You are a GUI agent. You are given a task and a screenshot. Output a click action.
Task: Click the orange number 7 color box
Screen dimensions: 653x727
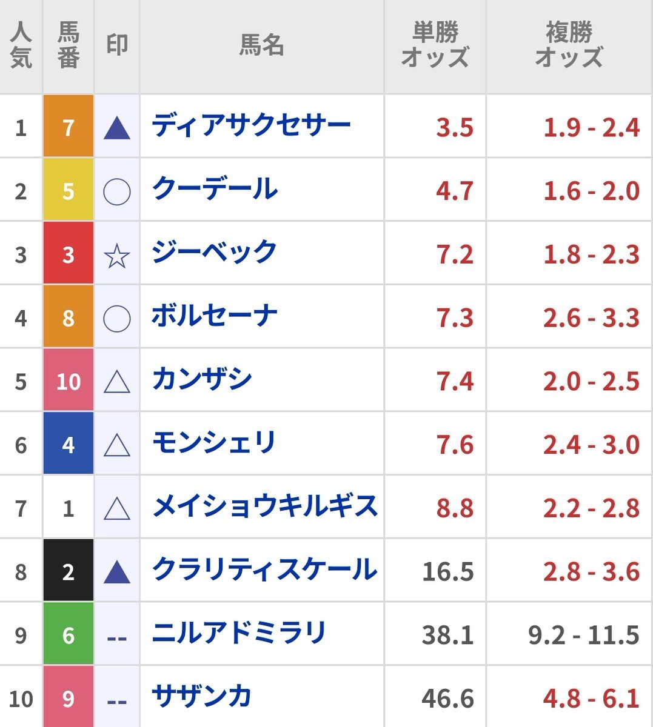[x=69, y=126]
